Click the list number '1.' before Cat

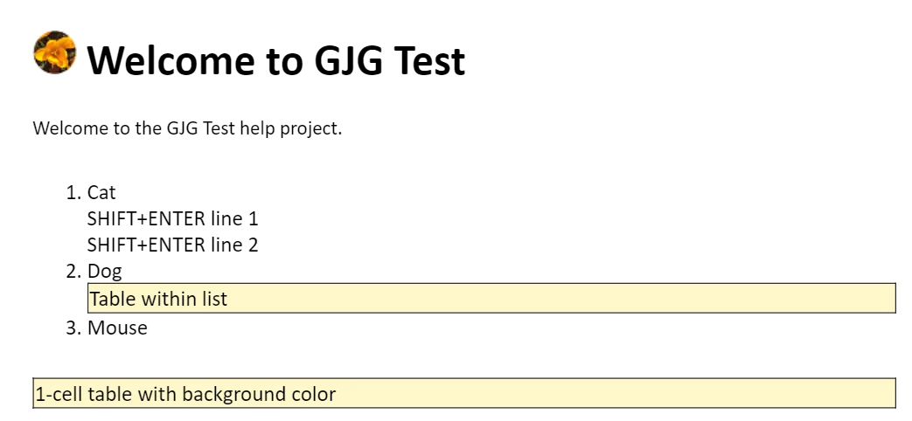pos(73,192)
